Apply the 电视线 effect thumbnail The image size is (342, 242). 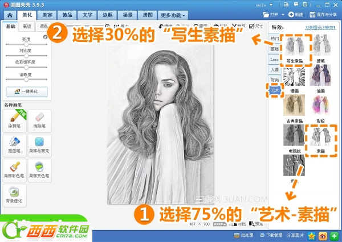294,135
